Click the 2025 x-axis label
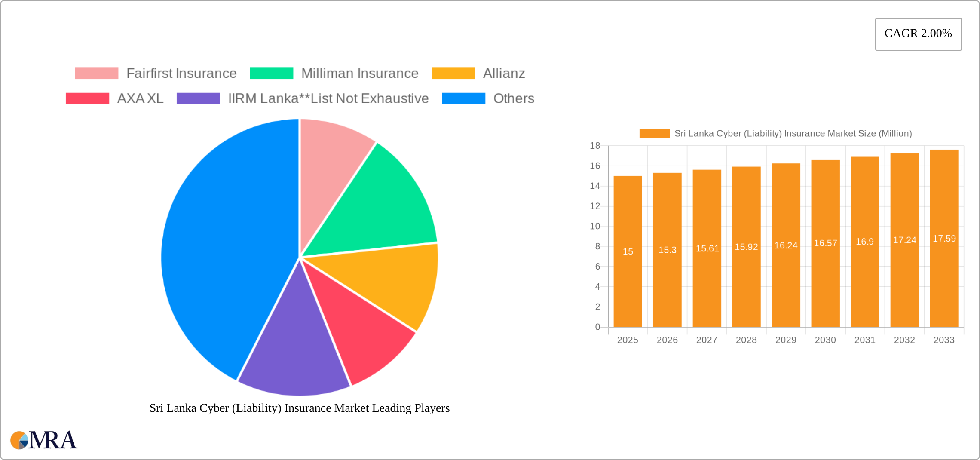The image size is (980, 460). (x=628, y=340)
